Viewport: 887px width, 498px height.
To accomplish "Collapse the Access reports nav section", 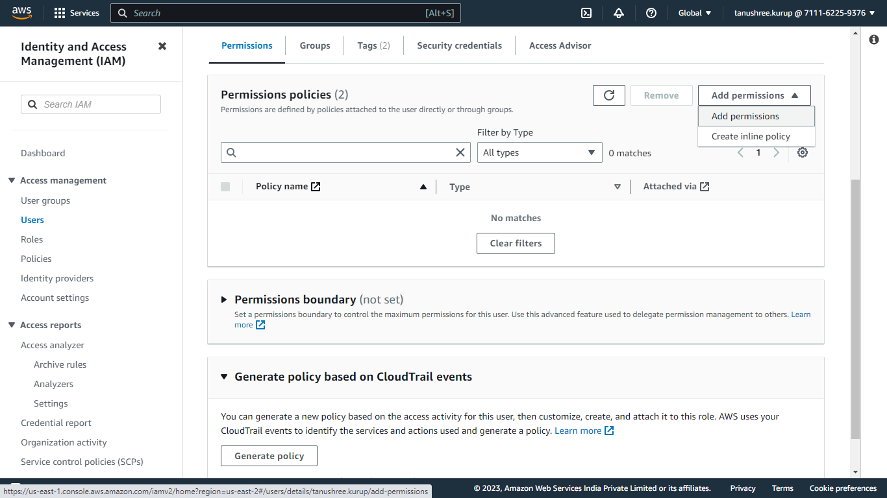I will point(12,325).
